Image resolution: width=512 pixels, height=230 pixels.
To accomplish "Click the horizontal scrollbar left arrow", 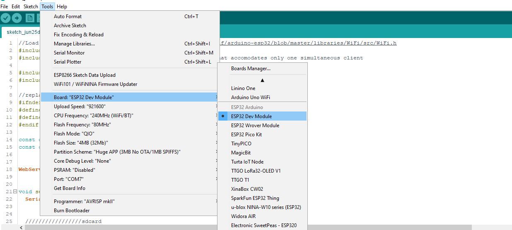I will 21,227.
